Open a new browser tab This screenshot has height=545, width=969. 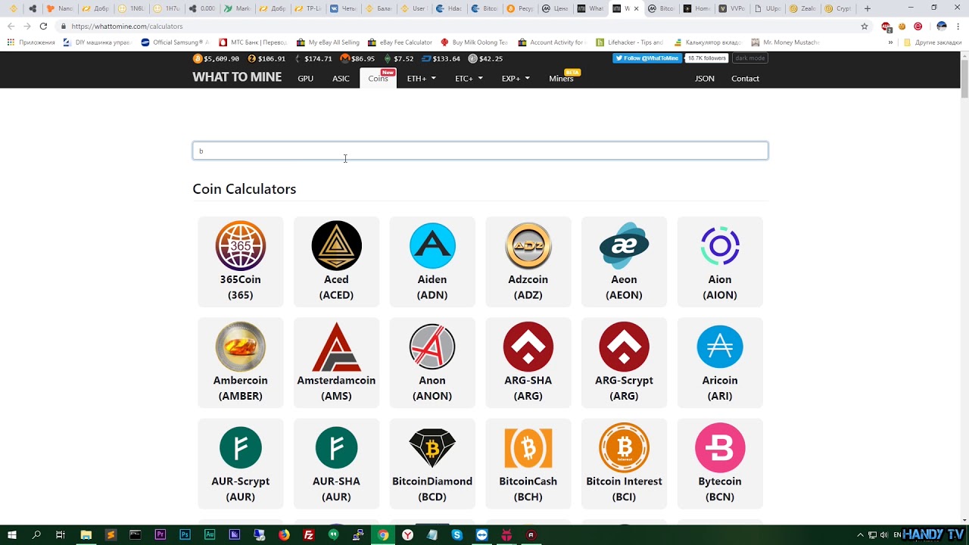pos(868,8)
